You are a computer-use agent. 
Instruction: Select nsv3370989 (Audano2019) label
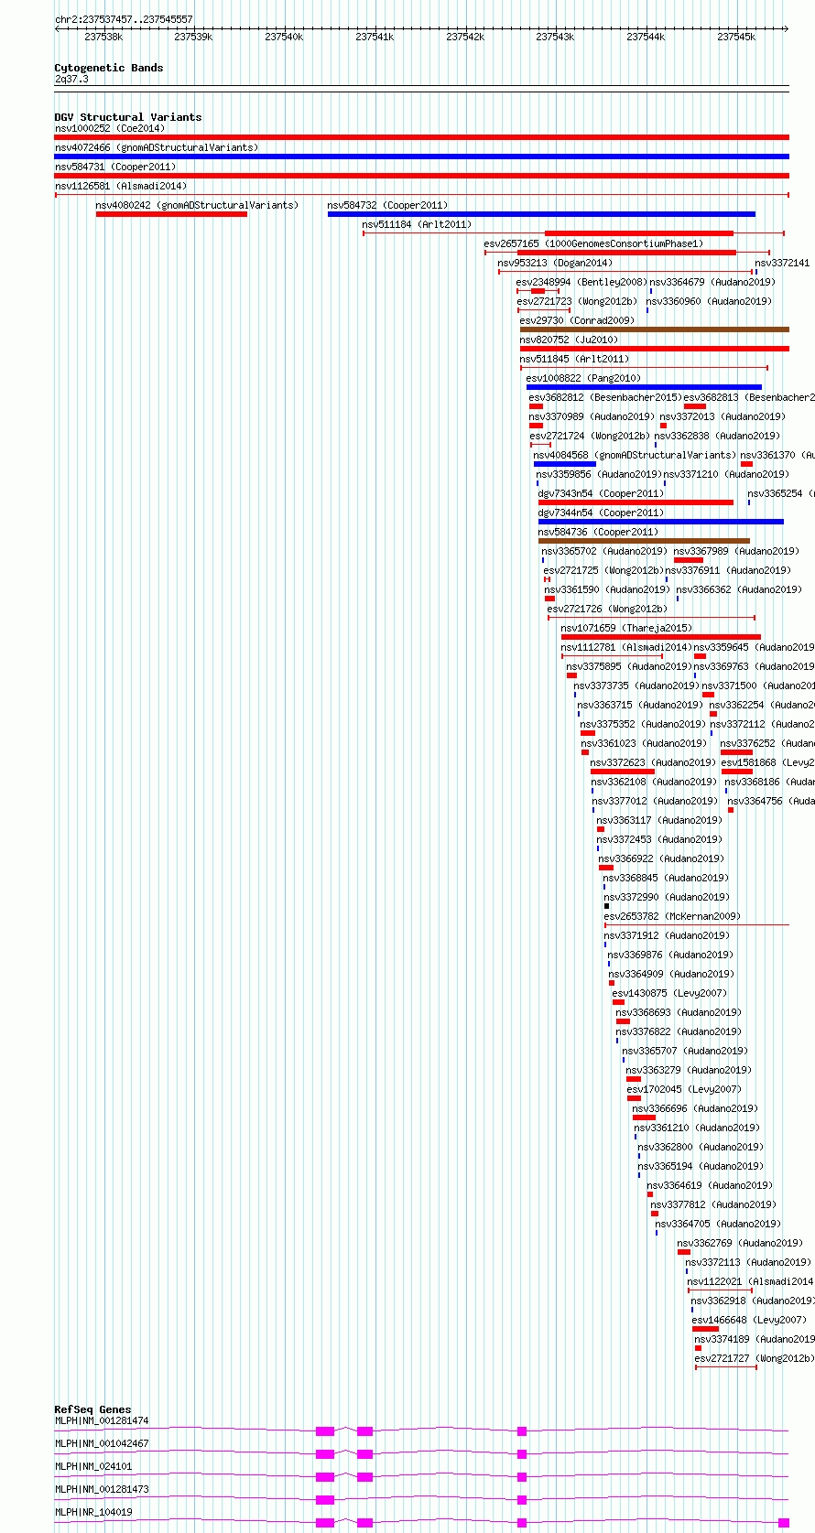pos(592,416)
